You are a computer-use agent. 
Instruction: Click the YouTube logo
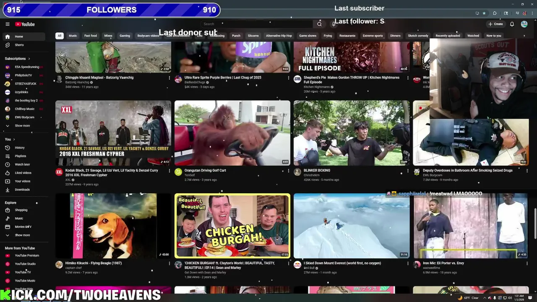(x=25, y=24)
